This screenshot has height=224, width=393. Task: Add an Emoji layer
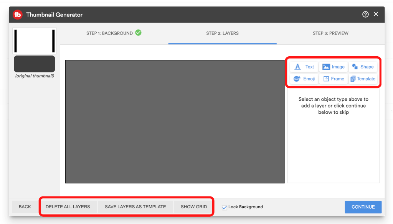(x=304, y=79)
